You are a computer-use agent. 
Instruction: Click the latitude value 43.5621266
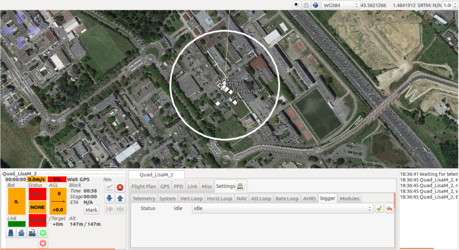[x=373, y=5]
